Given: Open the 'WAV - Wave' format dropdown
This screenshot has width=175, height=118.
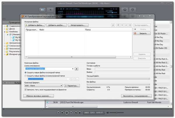Looking at the screenshot, I should pos(61,86).
